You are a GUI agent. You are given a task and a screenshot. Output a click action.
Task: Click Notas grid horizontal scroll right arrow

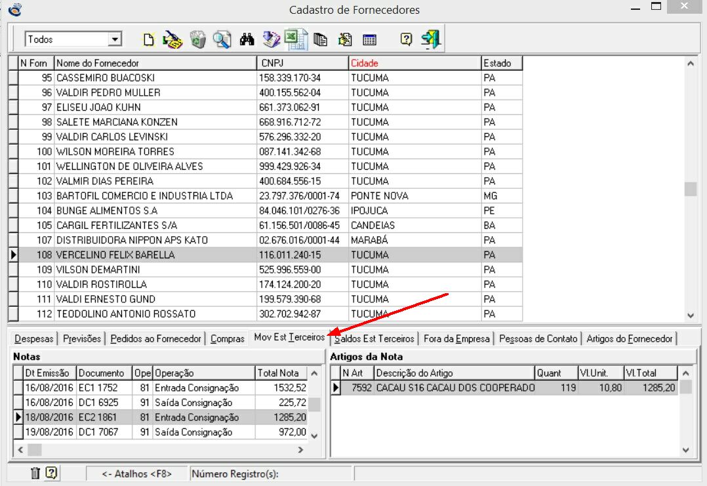click(x=301, y=449)
